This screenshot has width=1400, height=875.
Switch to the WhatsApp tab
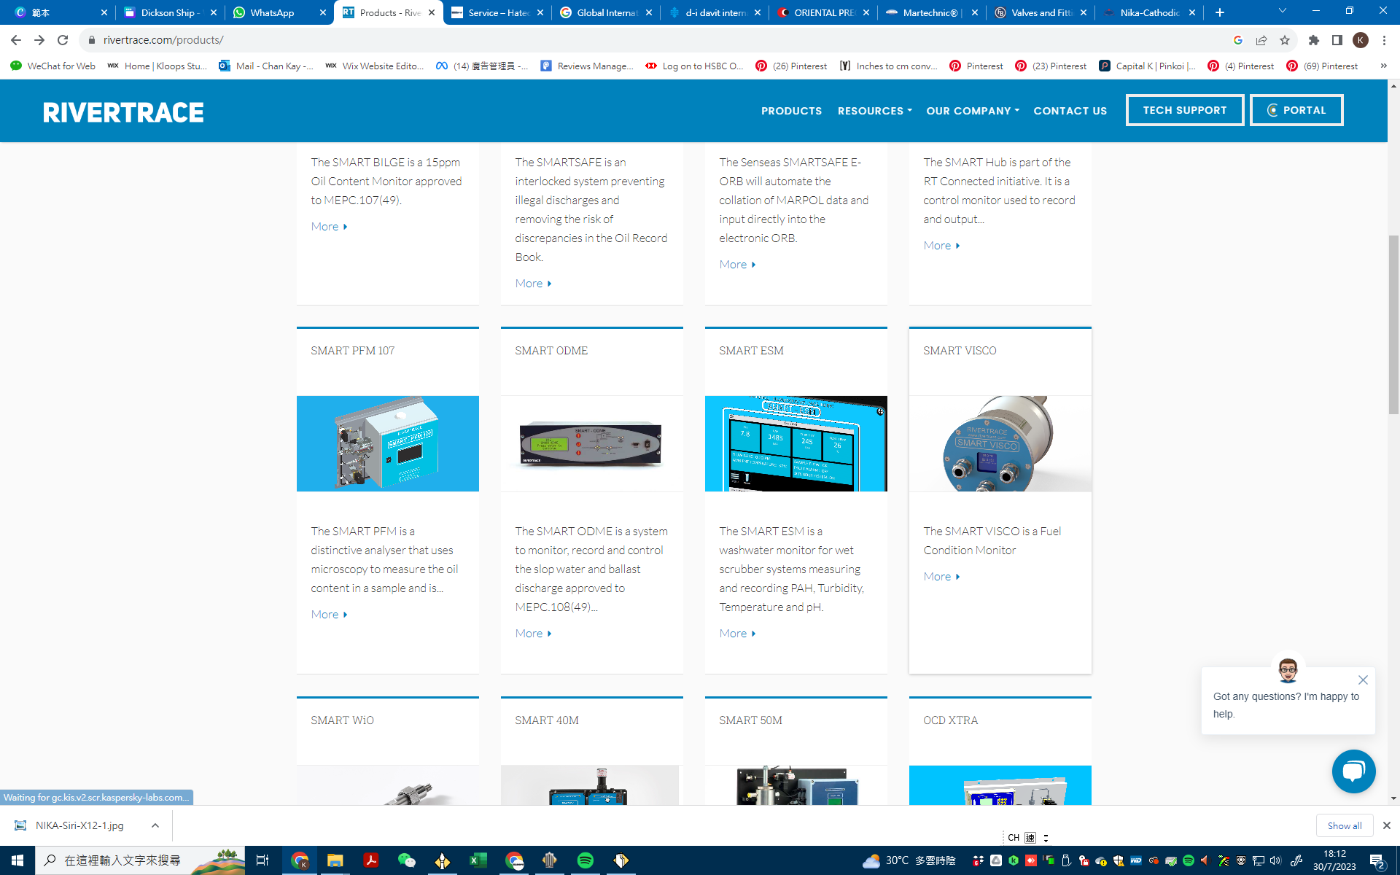click(x=271, y=12)
